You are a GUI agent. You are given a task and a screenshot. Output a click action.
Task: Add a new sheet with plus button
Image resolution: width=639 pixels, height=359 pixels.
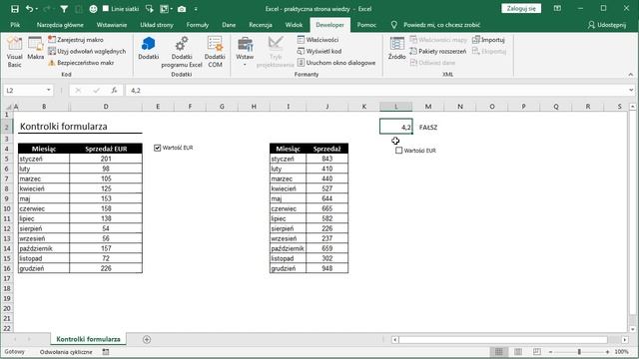point(147,339)
